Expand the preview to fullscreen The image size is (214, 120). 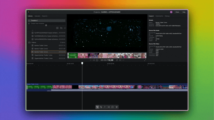(x=145, y=60)
